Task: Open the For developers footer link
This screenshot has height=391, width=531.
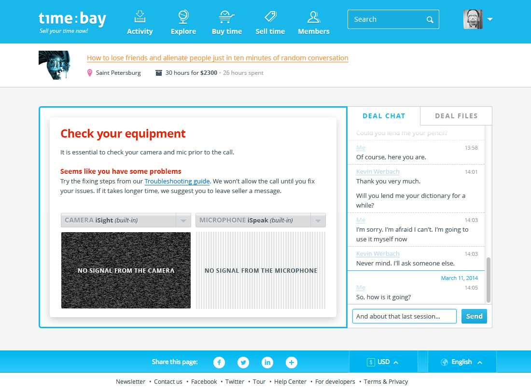Action: click(335, 381)
